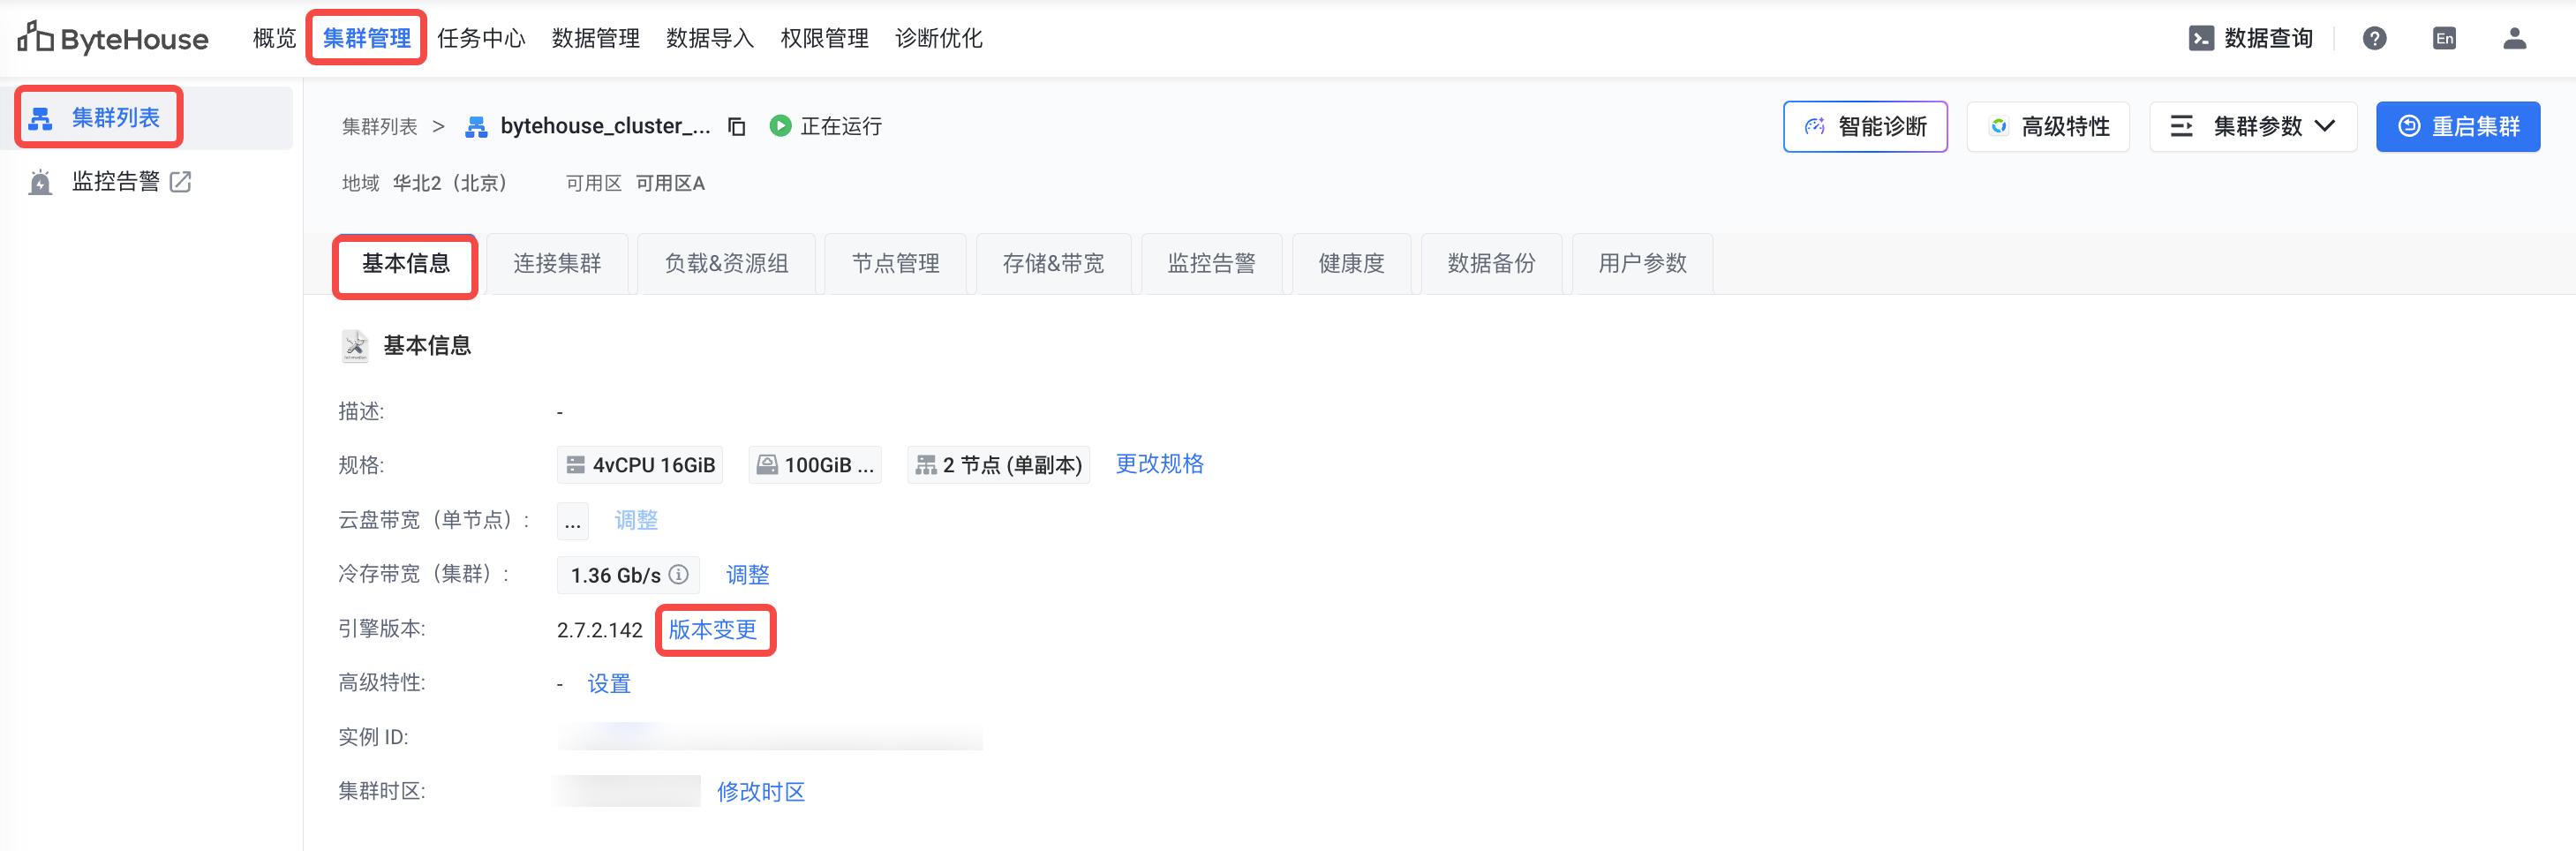Screen dimensions: 2576x851
Task: Open the 概览 menu
Action: coord(274,38)
